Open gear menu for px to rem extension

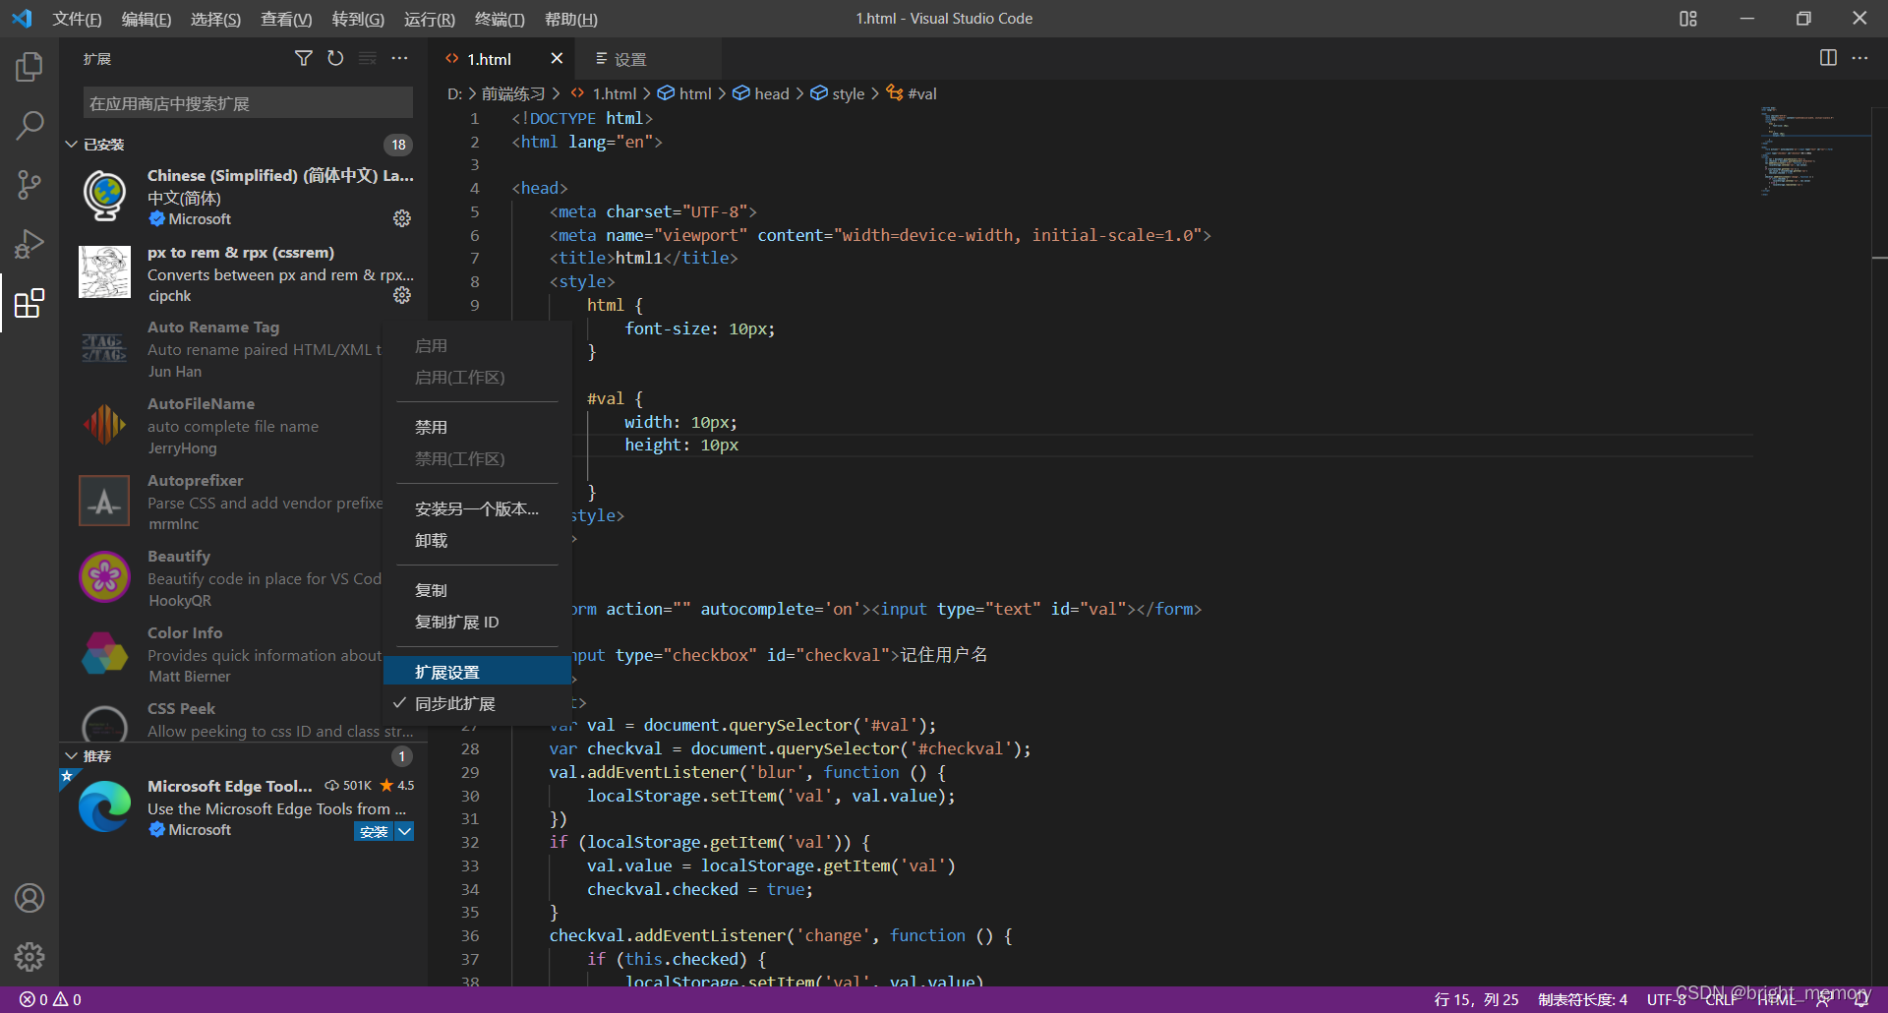[x=402, y=295]
